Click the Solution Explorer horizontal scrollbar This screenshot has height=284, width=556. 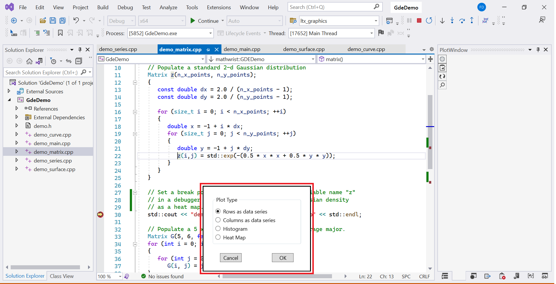(45, 267)
